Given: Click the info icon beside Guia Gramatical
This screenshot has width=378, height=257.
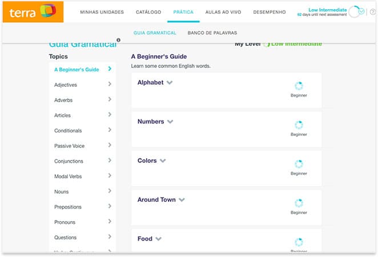Looking at the screenshot, I should (x=119, y=40).
